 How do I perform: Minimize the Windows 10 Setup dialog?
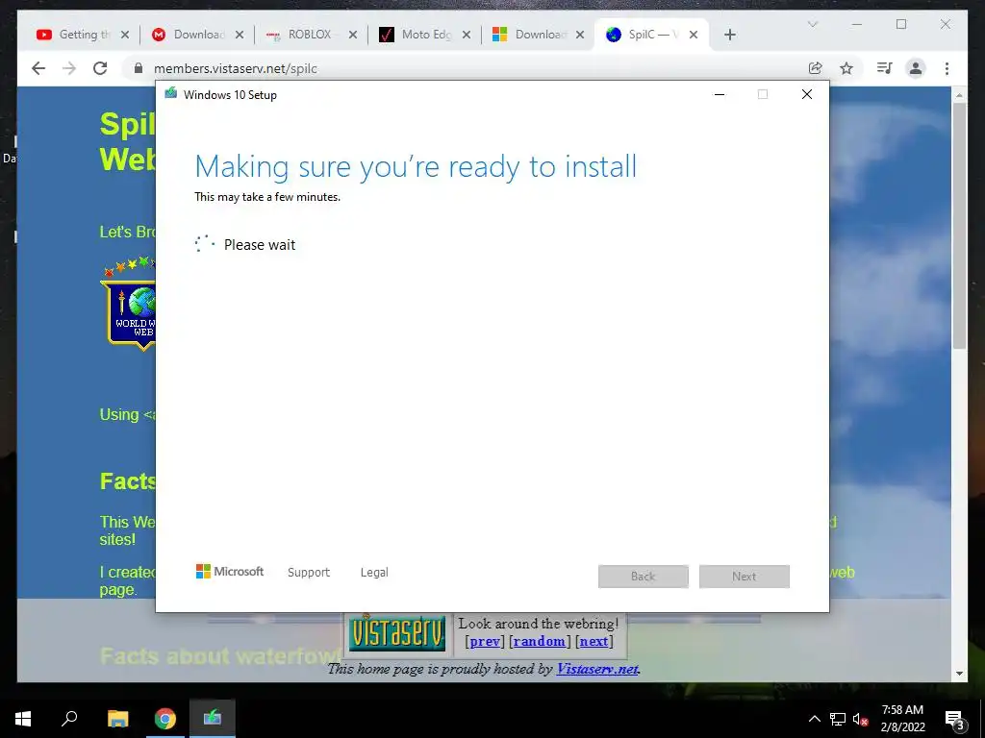[720, 95]
